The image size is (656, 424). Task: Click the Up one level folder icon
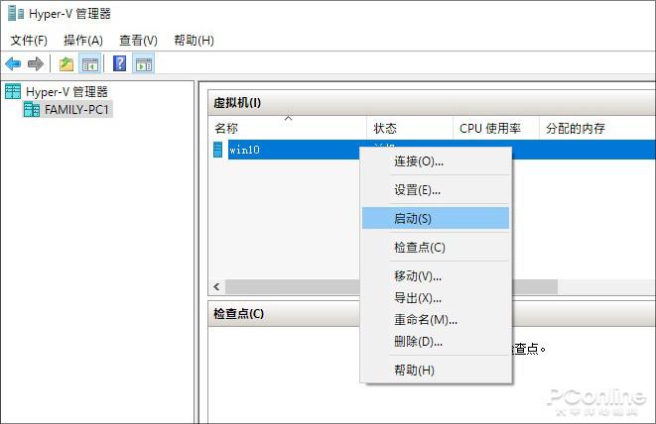[x=66, y=63]
